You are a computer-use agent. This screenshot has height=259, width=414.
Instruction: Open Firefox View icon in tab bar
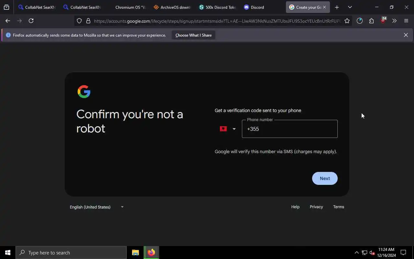pyautogui.click(x=6, y=7)
